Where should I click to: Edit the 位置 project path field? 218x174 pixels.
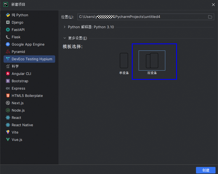[x=146, y=17]
